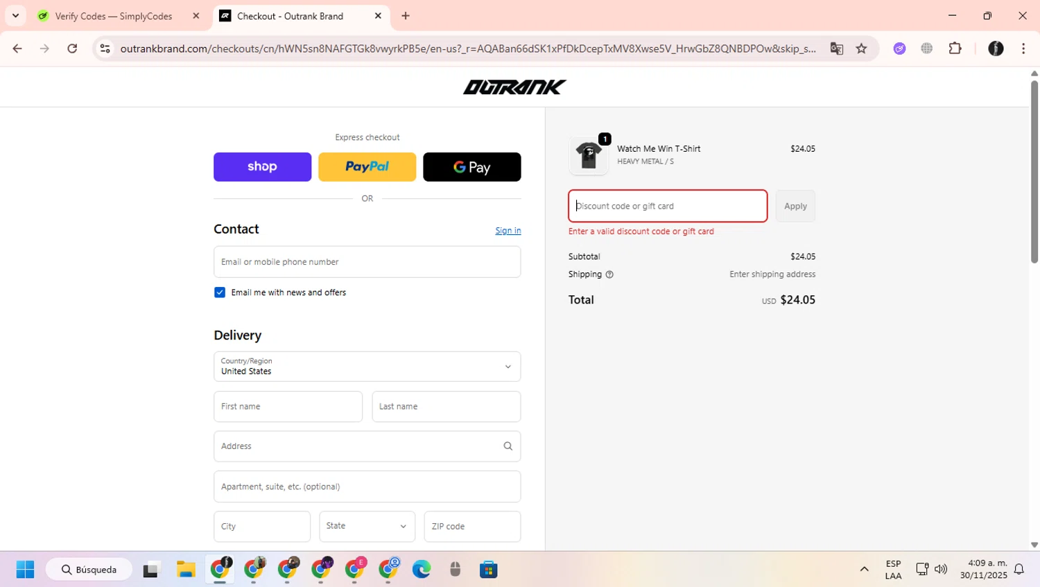Select the Checkout - Outrank Brand tab
1040x587 pixels.
tap(290, 16)
